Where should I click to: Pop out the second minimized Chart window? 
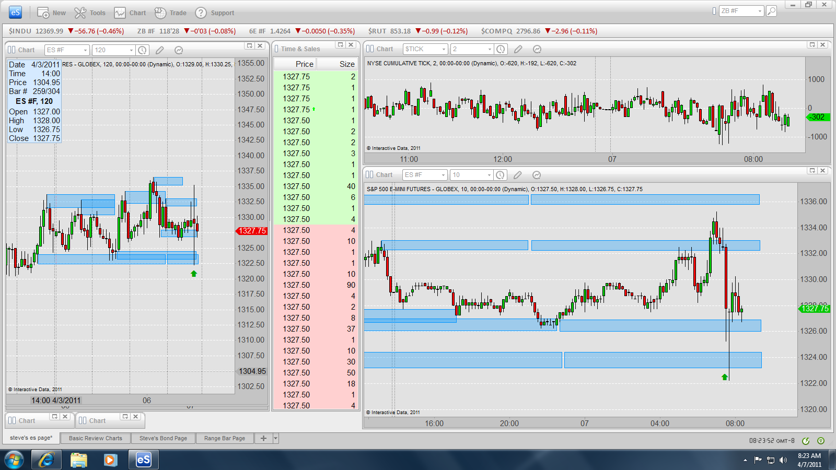point(125,416)
